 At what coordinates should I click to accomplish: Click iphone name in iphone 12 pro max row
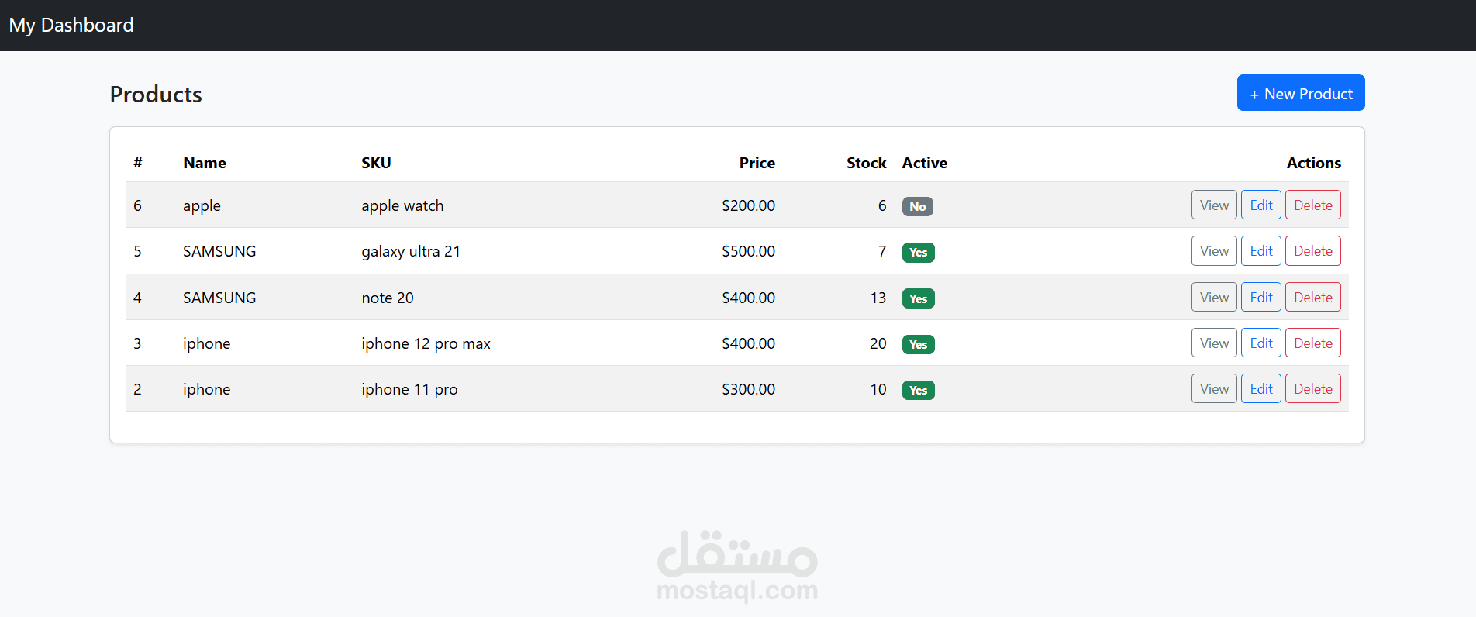pos(206,343)
